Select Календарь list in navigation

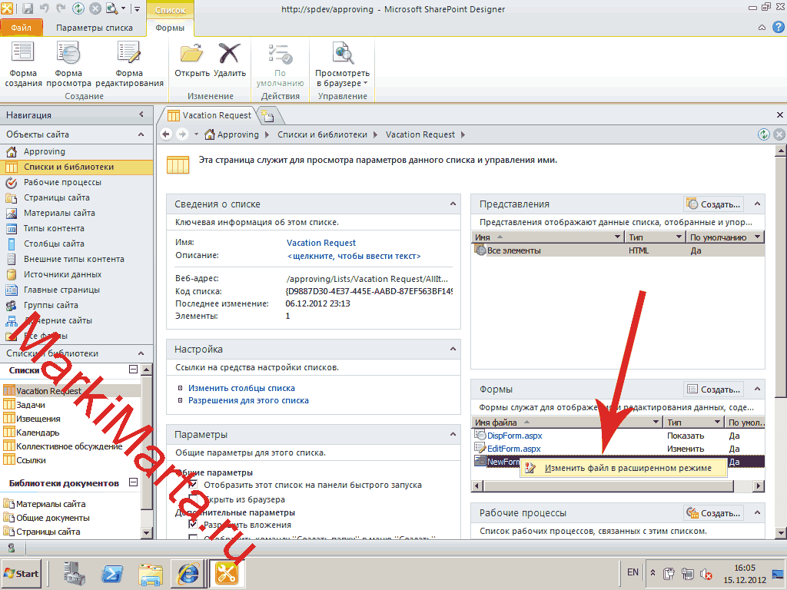[x=38, y=433]
